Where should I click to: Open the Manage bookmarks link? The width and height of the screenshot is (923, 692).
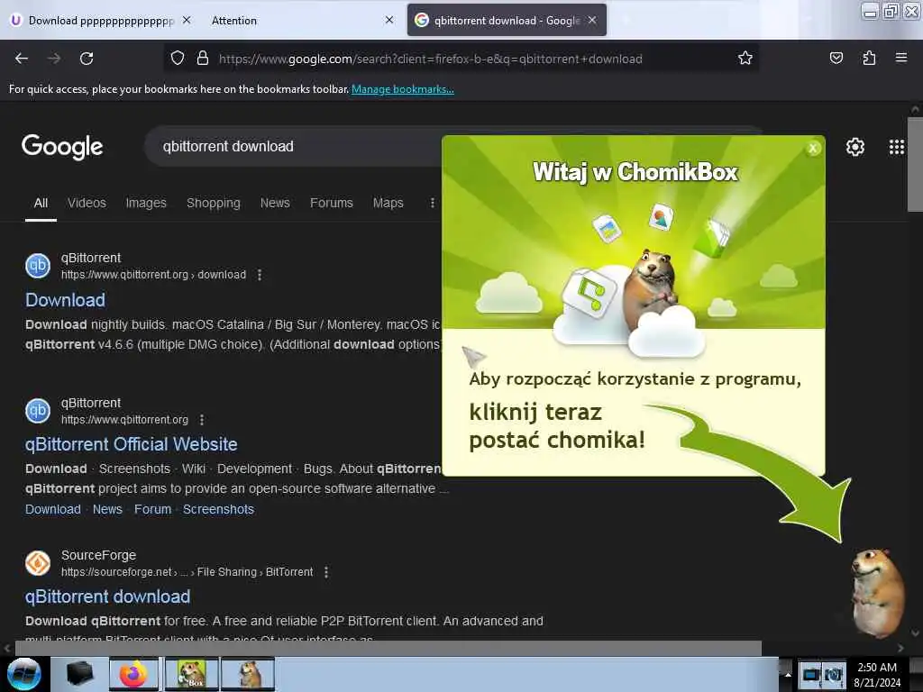click(x=403, y=89)
